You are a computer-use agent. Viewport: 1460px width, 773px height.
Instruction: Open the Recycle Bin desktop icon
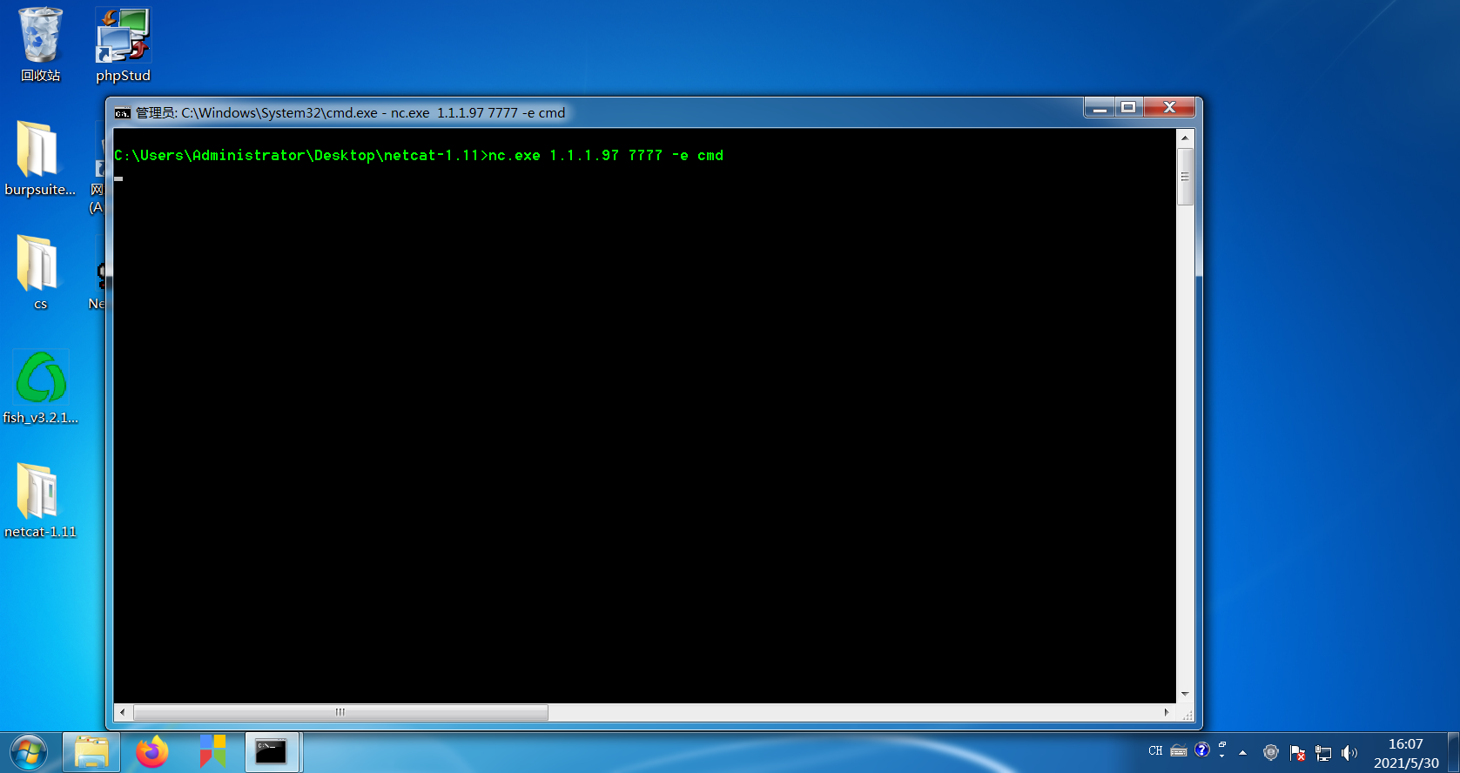tap(40, 45)
